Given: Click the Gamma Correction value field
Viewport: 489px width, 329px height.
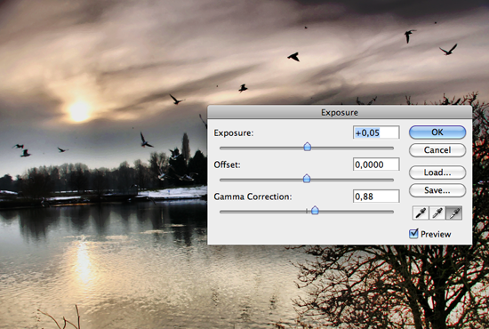Looking at the screenshot, I should click(376, 197).
